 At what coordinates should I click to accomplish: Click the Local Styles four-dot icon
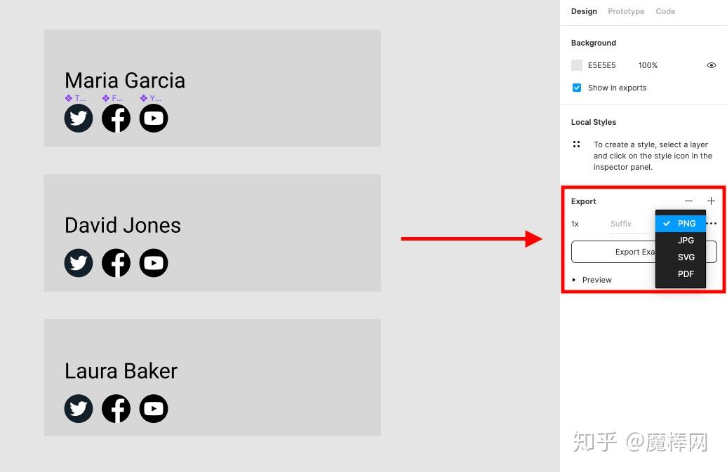pos(576,144)
